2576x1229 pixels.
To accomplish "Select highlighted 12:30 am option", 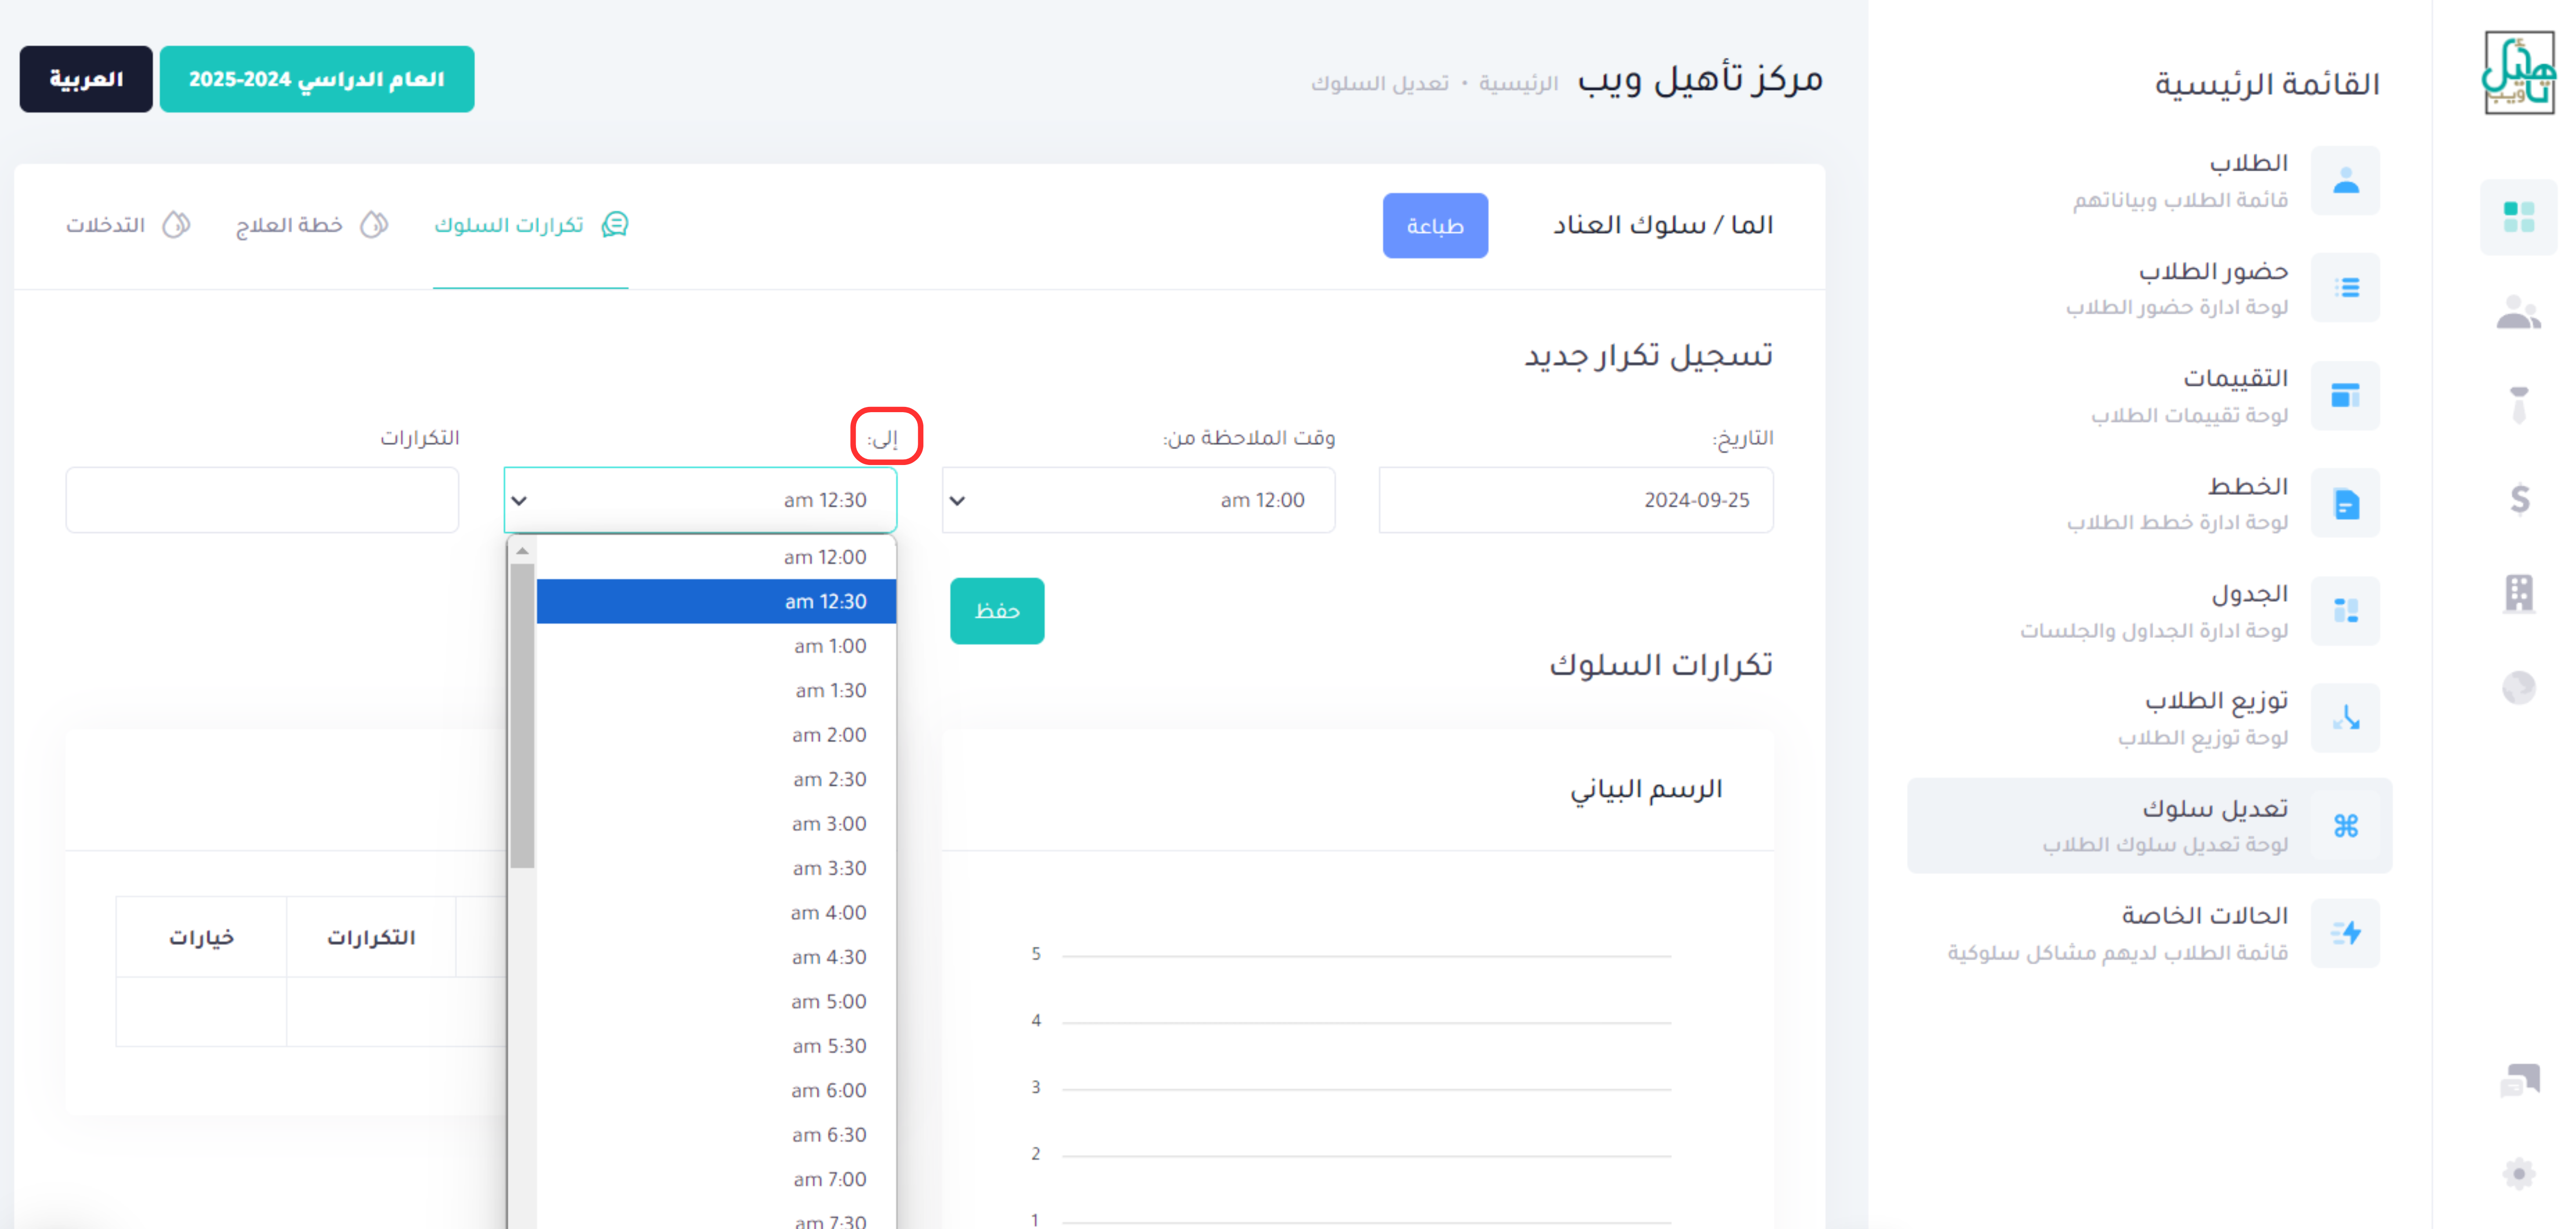I will (x=716, y=601).
